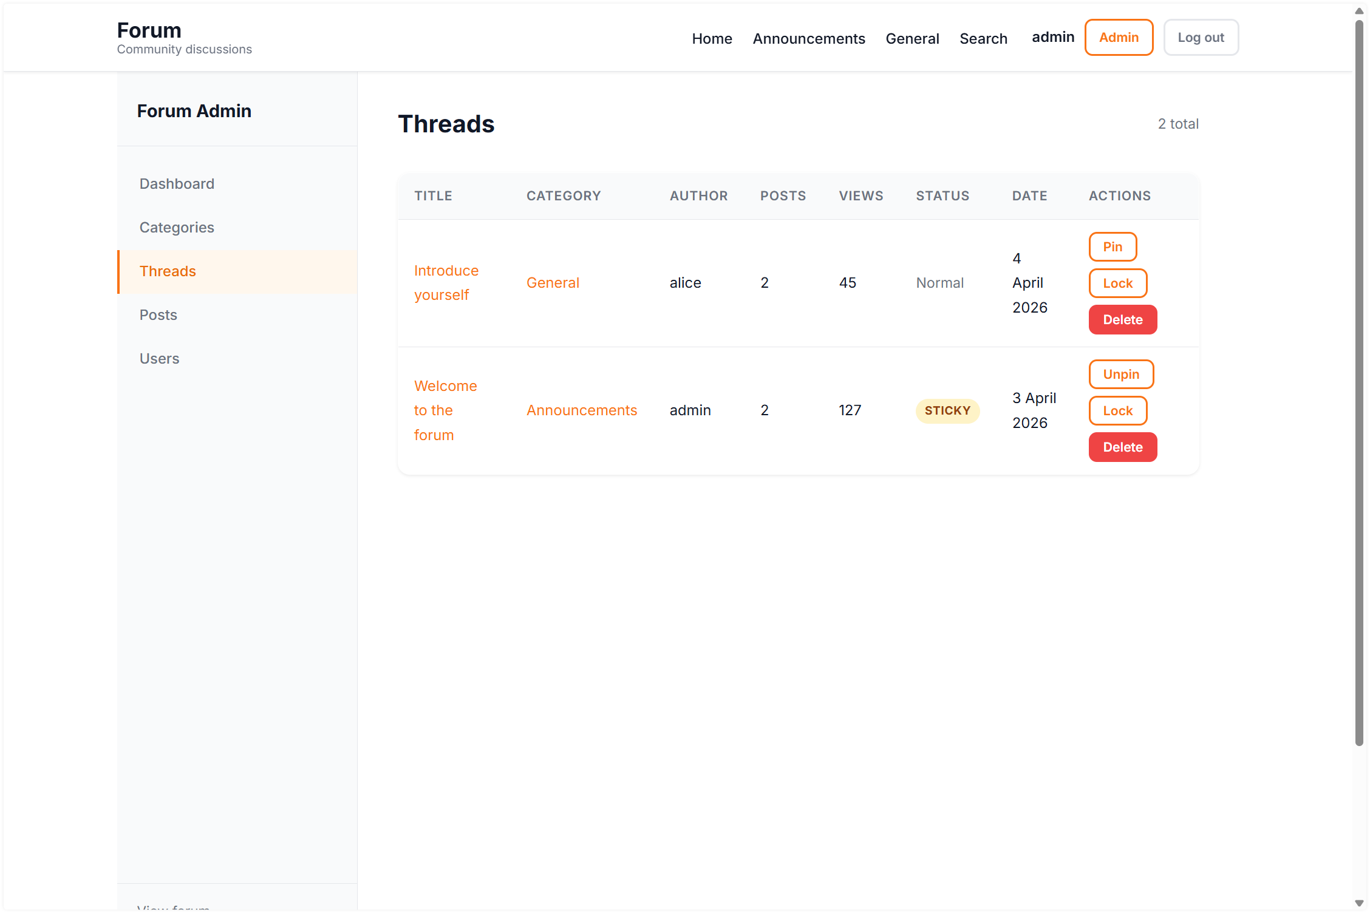The image size is (1370, 913).
Task: Pin the Introduce yourself thread
Action: (1112, 246)
